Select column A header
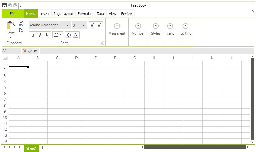The width and height of the screenshot is (260, 152). pyautogui.click(x=18, y=58)
